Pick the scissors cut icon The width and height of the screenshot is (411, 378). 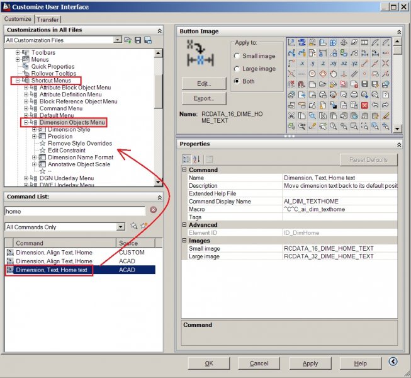(x=291, y=116)
